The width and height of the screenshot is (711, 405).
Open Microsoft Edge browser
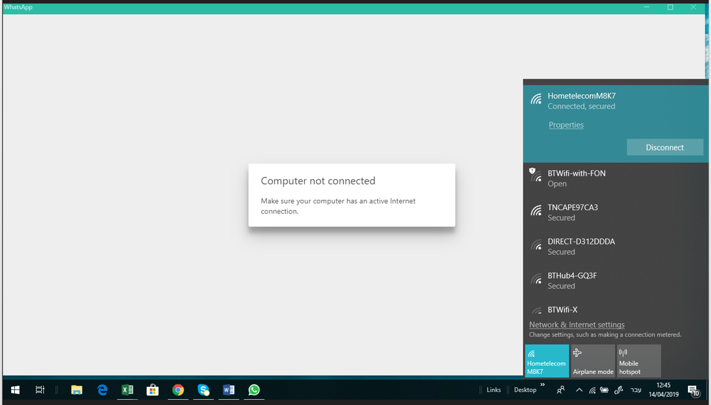[x=102, y=390]
